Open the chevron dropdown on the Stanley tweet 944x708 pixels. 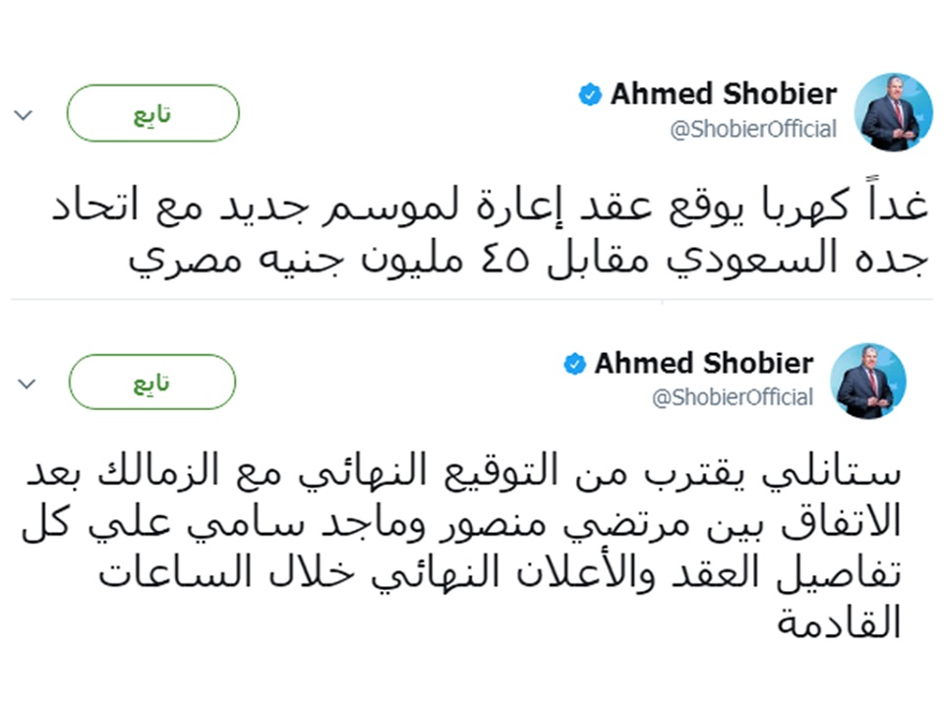click(28, 383)
